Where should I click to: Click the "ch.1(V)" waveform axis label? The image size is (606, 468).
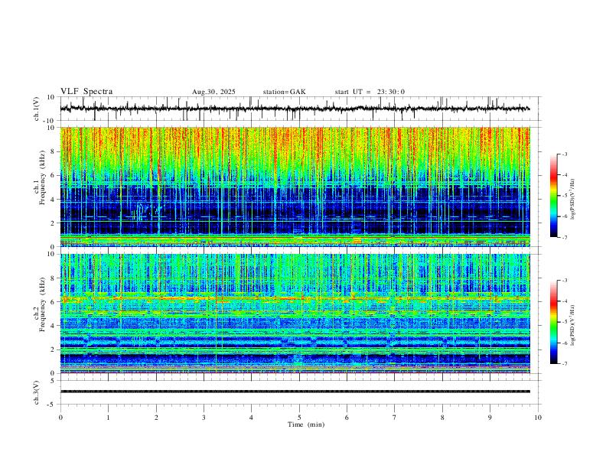(36, 109)
